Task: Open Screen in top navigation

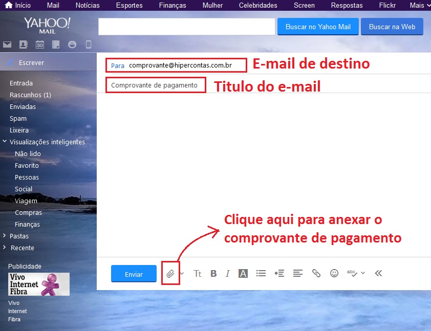Action: pos(304,5)
